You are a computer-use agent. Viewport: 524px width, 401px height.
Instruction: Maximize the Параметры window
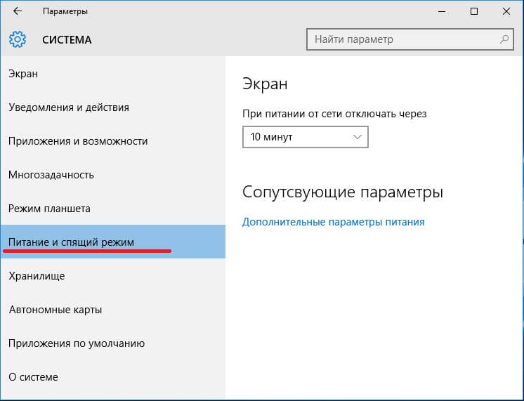pyautogui.click(x=473, y=11)
